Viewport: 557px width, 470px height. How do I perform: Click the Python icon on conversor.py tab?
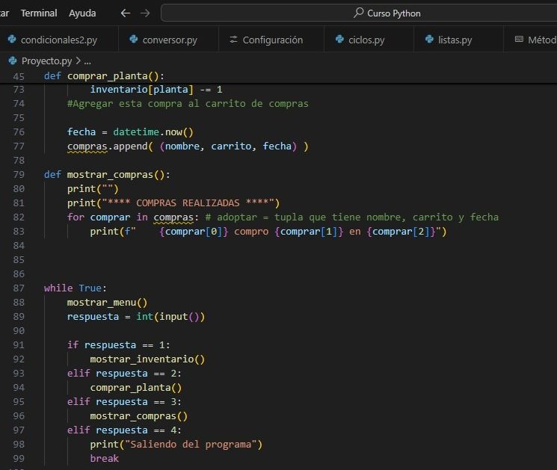pyautogui.click(x=134, y=39)
